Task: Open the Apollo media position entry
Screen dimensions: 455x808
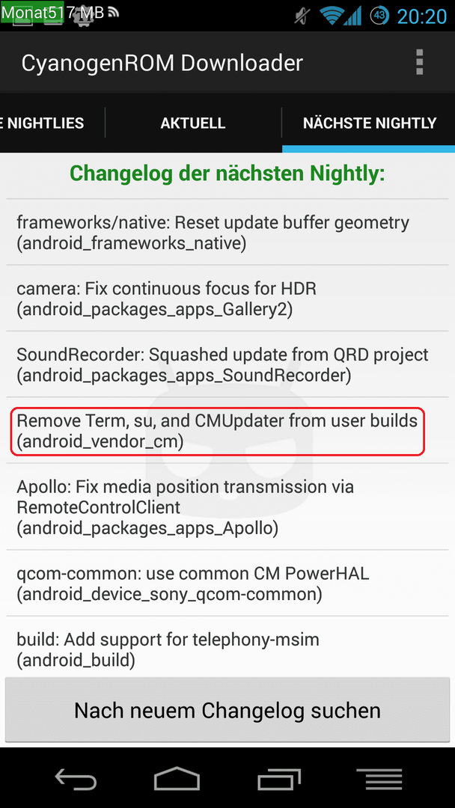Action: point(227,506)
